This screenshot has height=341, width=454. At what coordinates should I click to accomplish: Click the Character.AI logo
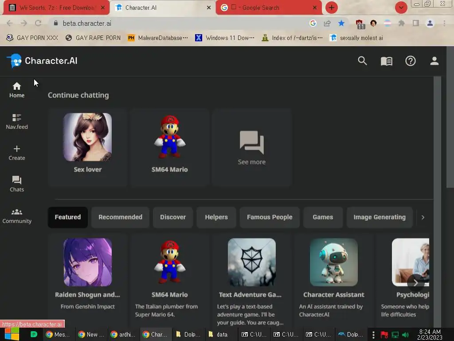(42, 61)
